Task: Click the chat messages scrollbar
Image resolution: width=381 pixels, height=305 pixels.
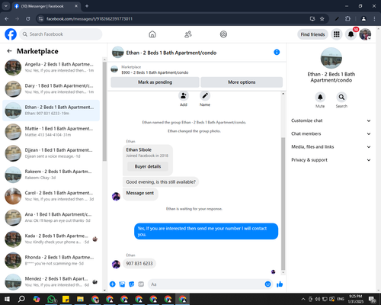Action: [283, 204]
